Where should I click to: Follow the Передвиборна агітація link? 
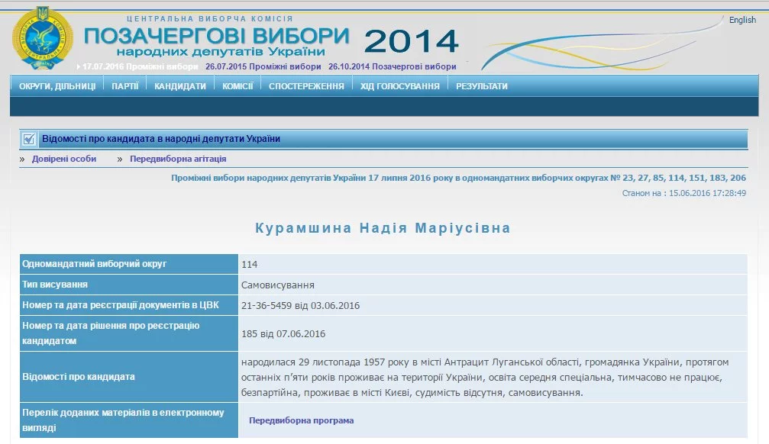(x=178, y=159)
